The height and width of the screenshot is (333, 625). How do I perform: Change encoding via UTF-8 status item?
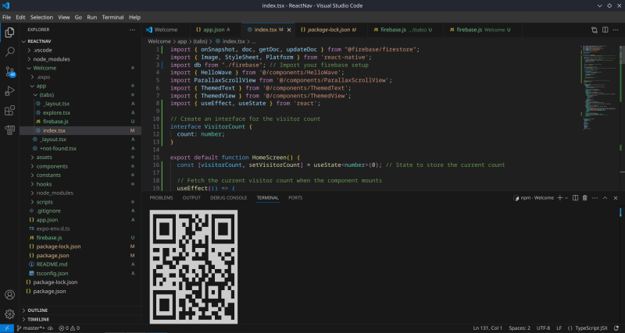pyautogui.click(x=543, y=328)
